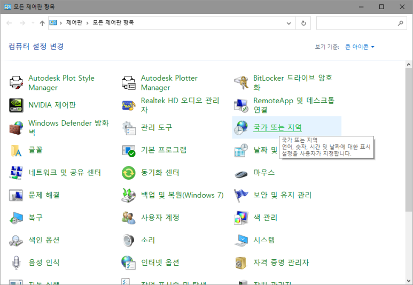Click the 기본 프로그램 icon
Screen dimensions: 413x285
pyautogui.click(x=129, y=151)
